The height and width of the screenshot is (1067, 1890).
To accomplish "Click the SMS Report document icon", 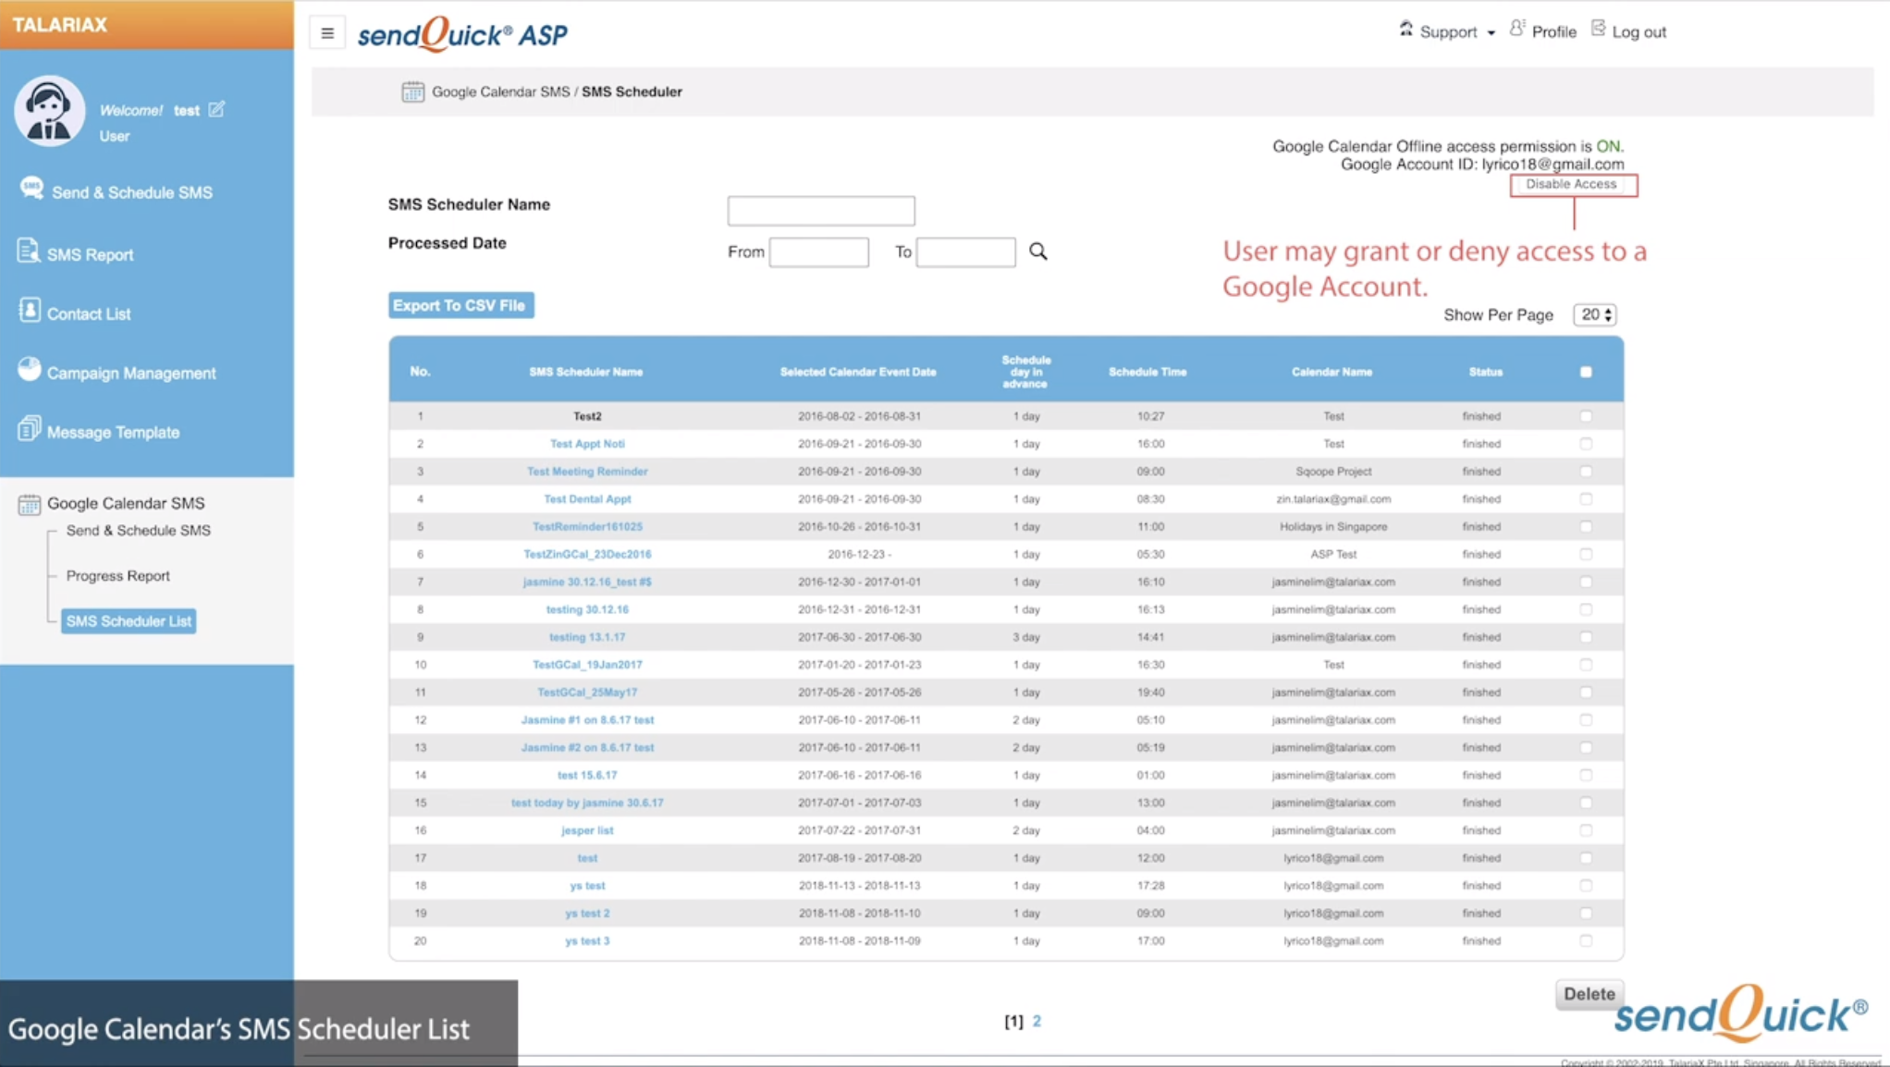I will point(28,251).
